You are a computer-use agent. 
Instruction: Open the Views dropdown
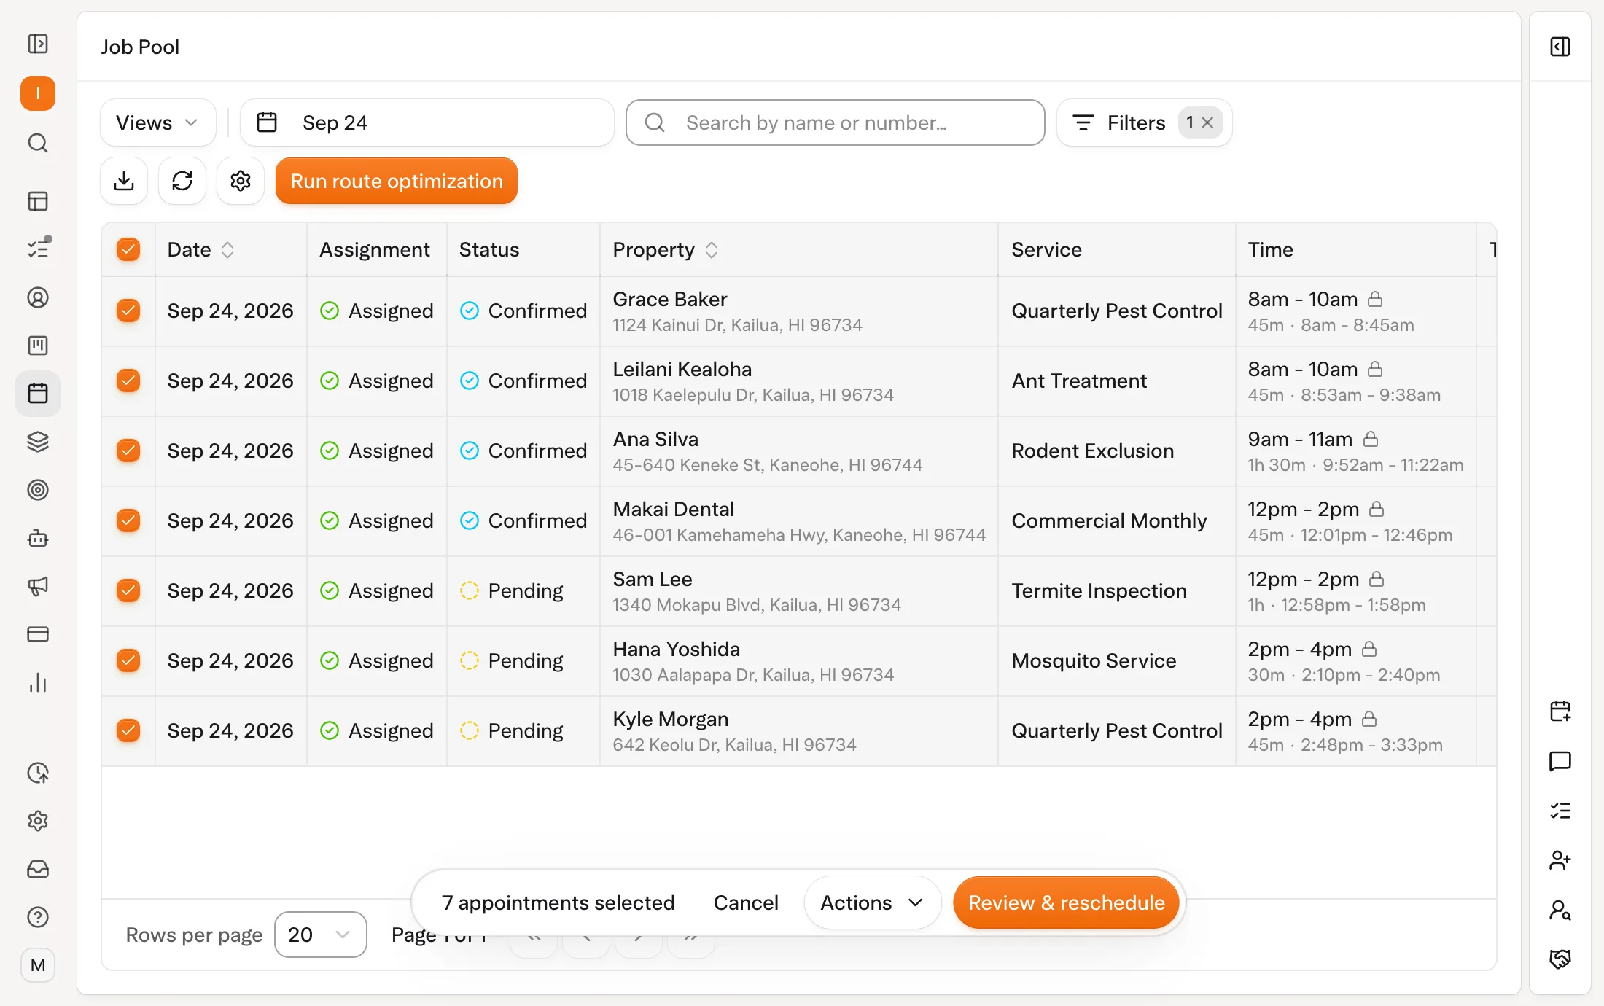[157, 122]
